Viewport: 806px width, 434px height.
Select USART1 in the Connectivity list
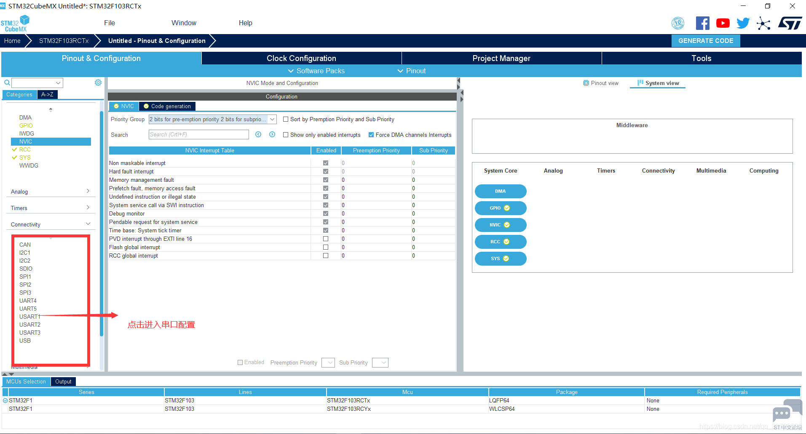point(30,317)
